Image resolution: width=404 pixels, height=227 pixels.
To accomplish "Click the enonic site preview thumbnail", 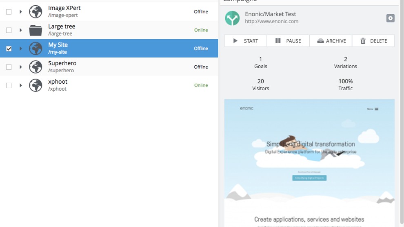I will [309, 163].
